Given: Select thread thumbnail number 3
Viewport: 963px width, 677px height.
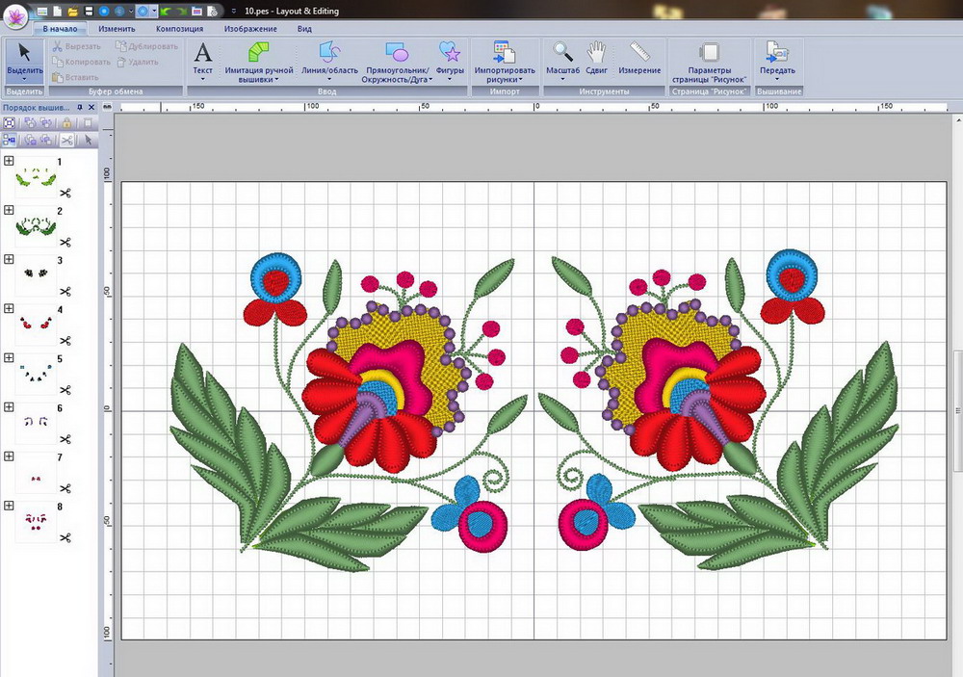Looking at the screenshot, I should [36, 275].
